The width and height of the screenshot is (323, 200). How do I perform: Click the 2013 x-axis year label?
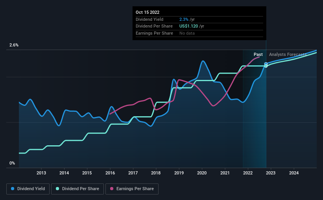pos(41,173)
